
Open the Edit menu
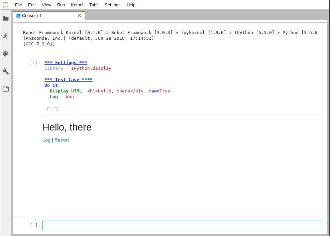pos(32,5)
